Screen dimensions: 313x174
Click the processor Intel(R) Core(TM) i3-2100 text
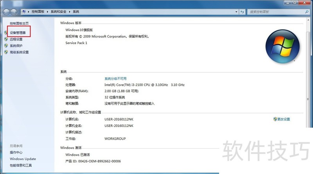(x=144, y=85)
